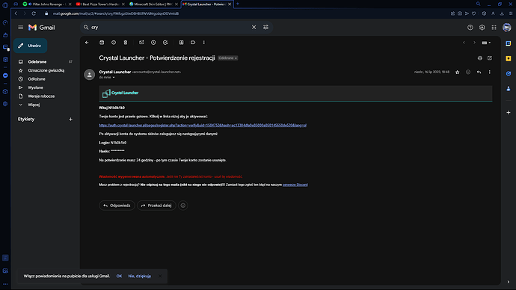Go to newer message arrow
This screenshot has height=290, width=516.
[464, 43]
